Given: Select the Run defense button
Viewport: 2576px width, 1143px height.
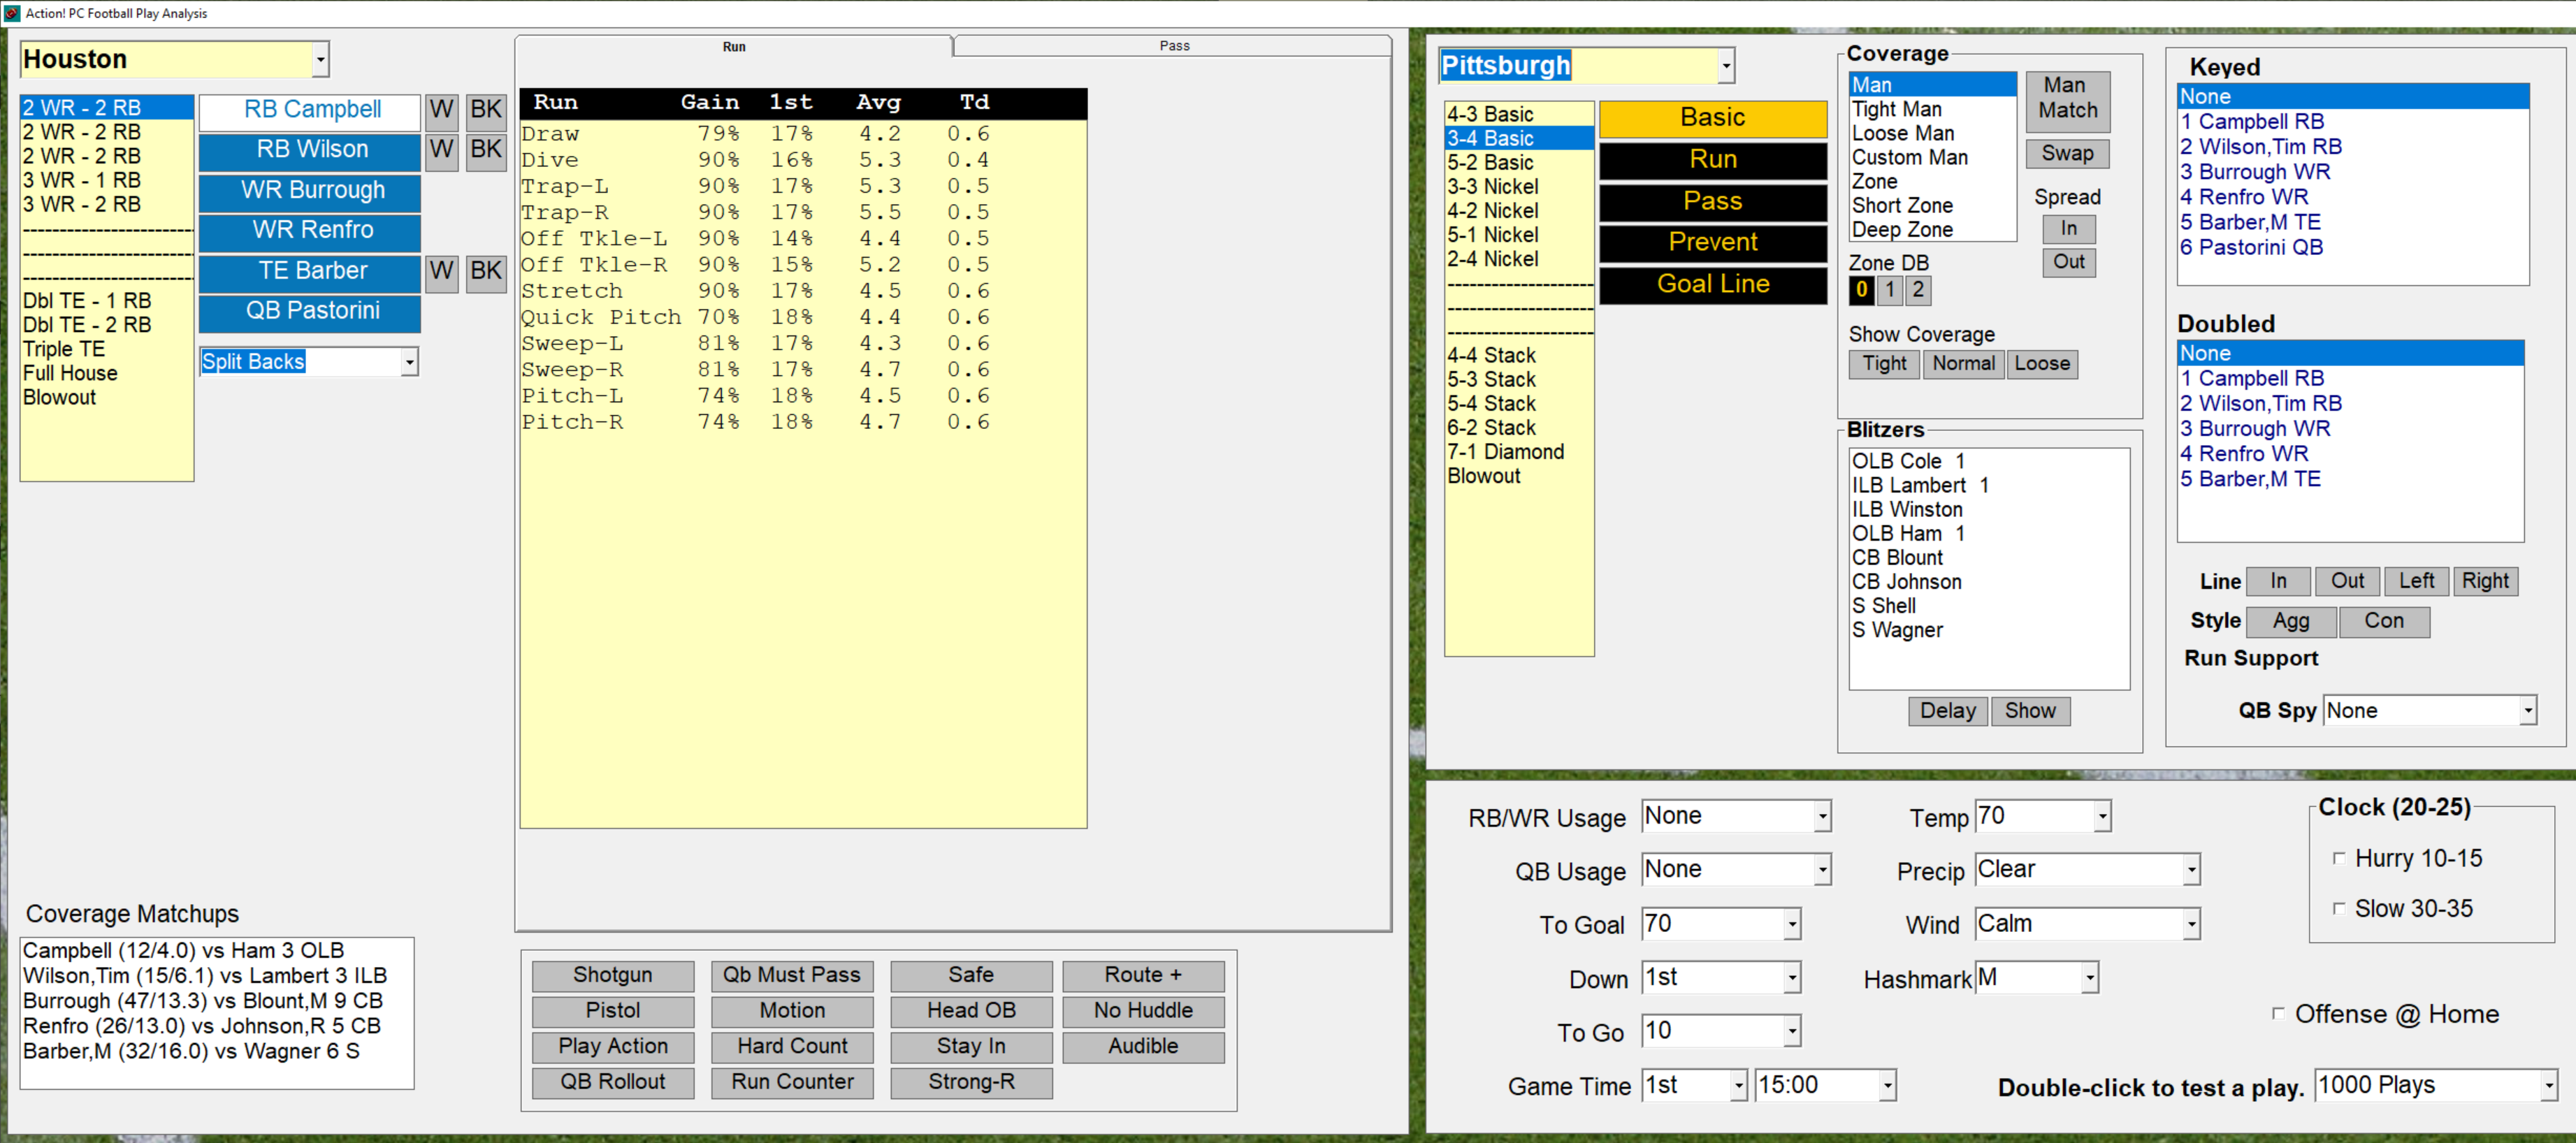Looking at the screenshot, I should [1713, 160].
